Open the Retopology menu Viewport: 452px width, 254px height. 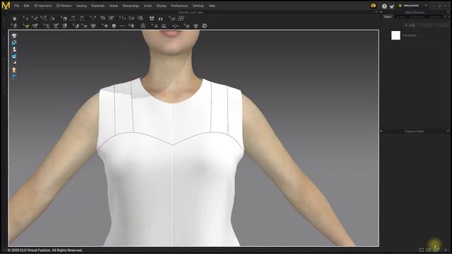pos(131,6)
